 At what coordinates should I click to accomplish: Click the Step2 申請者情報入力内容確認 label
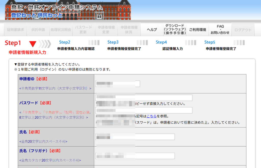pyautogui.click(x=76, y=49)
